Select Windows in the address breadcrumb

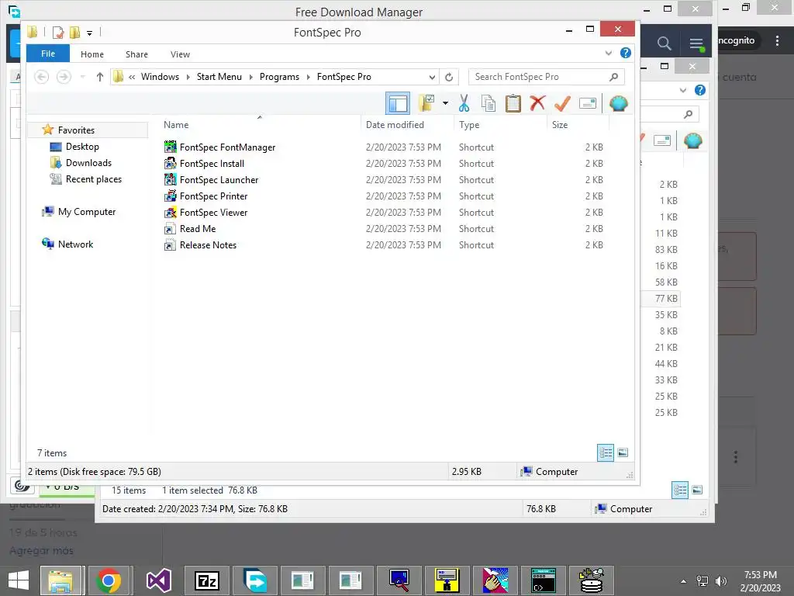point(160,77)
